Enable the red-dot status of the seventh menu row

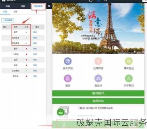click(27, 65)
